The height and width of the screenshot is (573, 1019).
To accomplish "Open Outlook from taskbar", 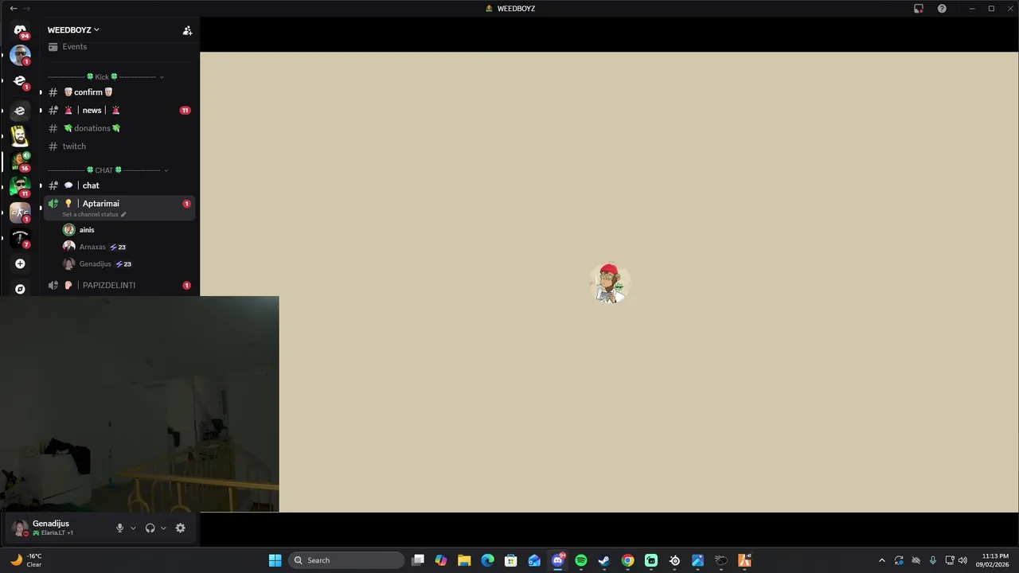I will pos(534,560).
